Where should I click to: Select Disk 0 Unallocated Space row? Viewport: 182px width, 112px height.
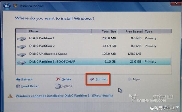tap(94, 54)
